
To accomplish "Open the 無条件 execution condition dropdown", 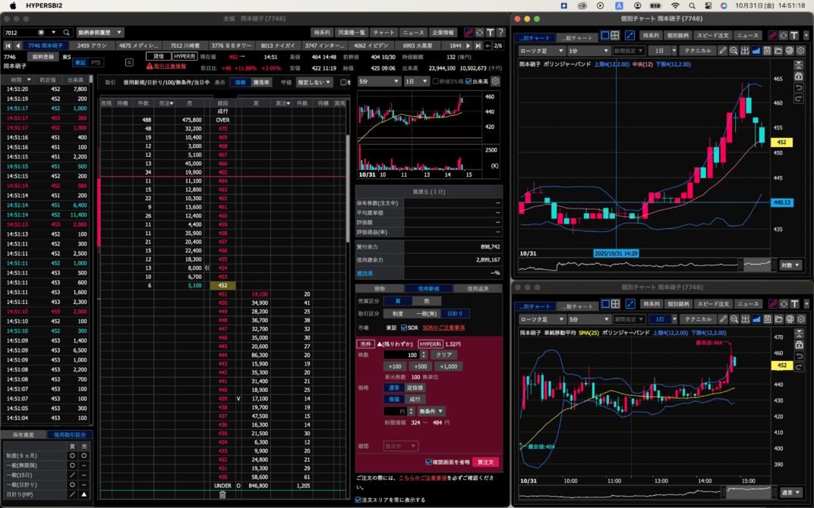I will [432, 411].
